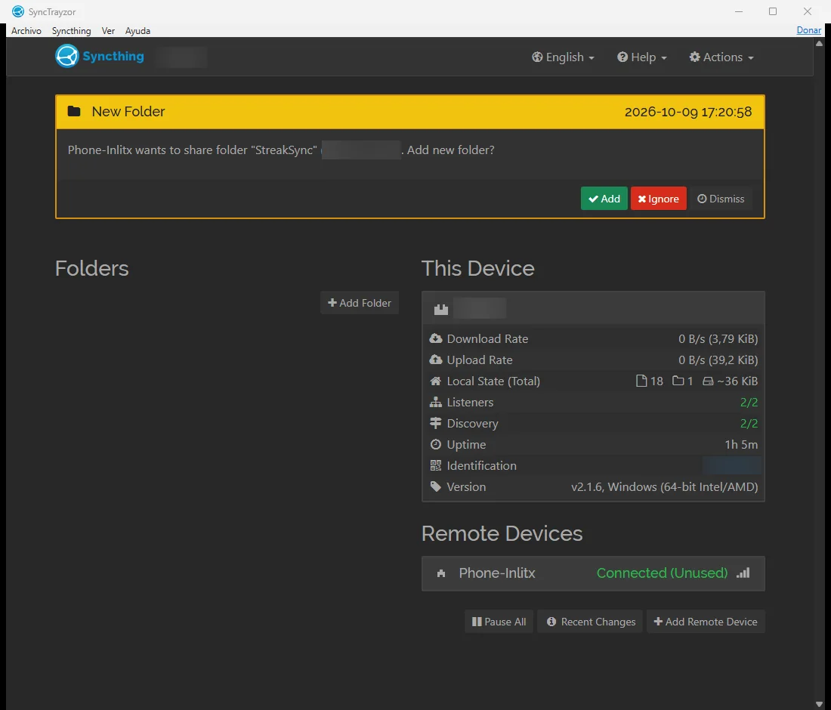
Task: Click the Add Folder button
Action: pyautogui.click(x=360, y=303)
